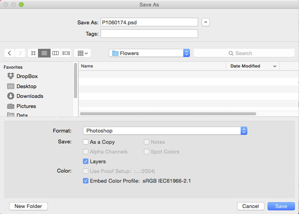Uncheck the Layers checkbox
299x214 pixels.
tap(86, 161)
